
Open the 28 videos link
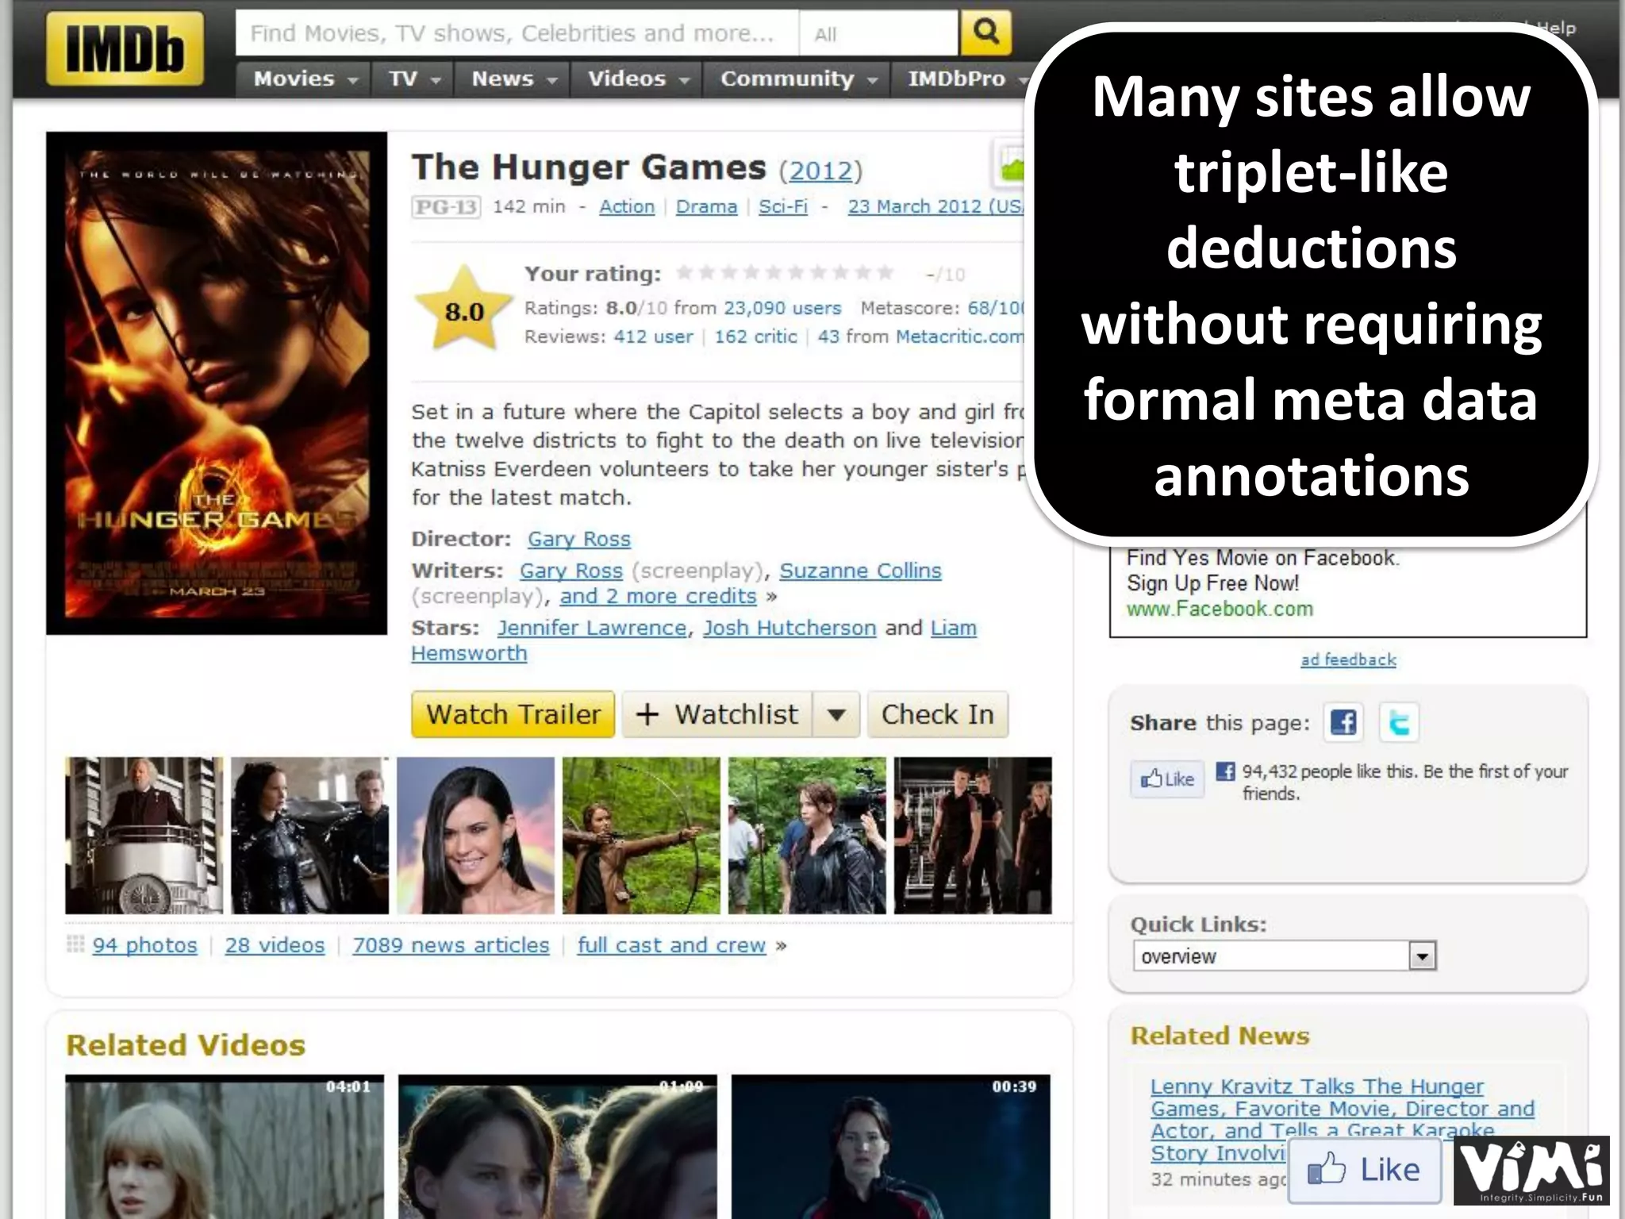[275, 945]
